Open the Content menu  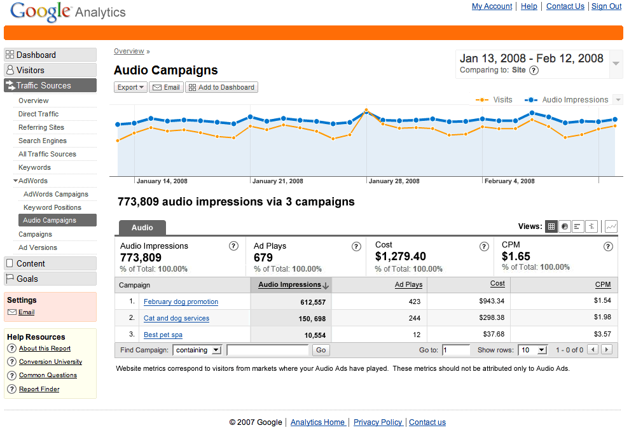tap(50, 263)
